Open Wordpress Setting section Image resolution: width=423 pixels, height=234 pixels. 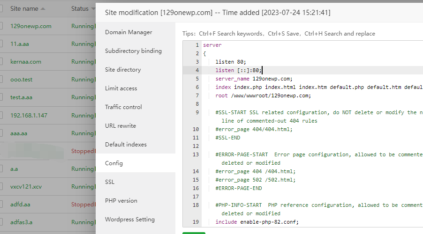point(130,219)
